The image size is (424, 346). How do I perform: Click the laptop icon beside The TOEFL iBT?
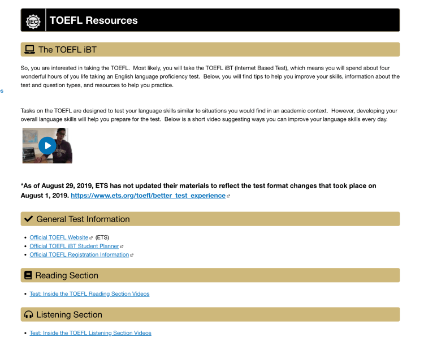[30, 50]
